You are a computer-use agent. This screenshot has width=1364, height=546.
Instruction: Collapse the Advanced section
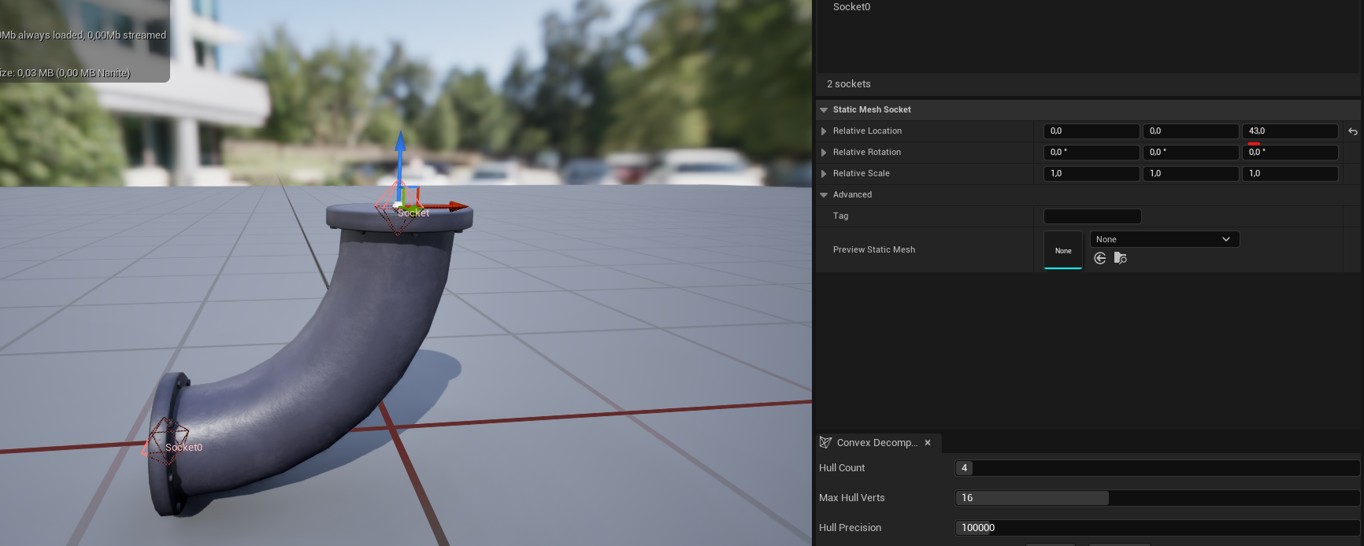[824, 195]
